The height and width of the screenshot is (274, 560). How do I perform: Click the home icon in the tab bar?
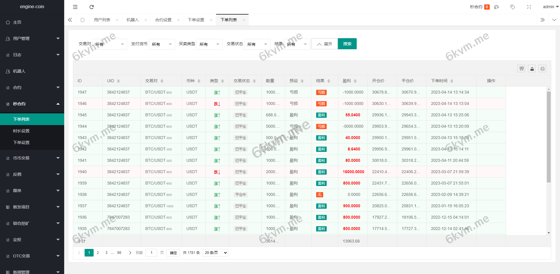point(83,20)
